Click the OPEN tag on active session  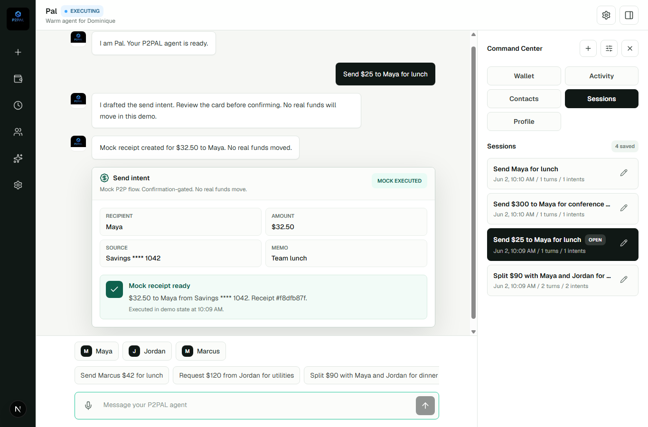595,240
